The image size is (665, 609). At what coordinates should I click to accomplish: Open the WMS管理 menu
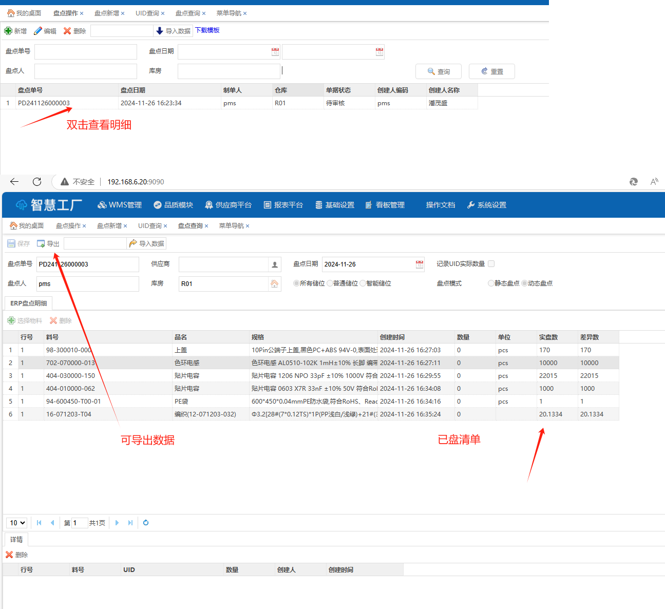120,205
